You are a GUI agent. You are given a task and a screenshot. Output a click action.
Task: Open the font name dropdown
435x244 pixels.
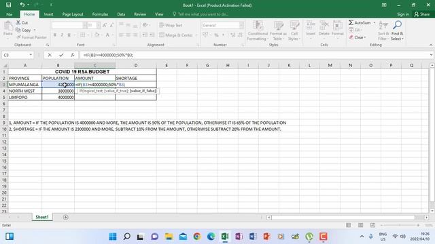(84, 25)
